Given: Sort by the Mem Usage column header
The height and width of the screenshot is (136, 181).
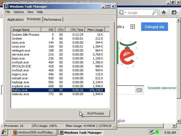Looking at the screenshot, I should (x=95, y=30).
